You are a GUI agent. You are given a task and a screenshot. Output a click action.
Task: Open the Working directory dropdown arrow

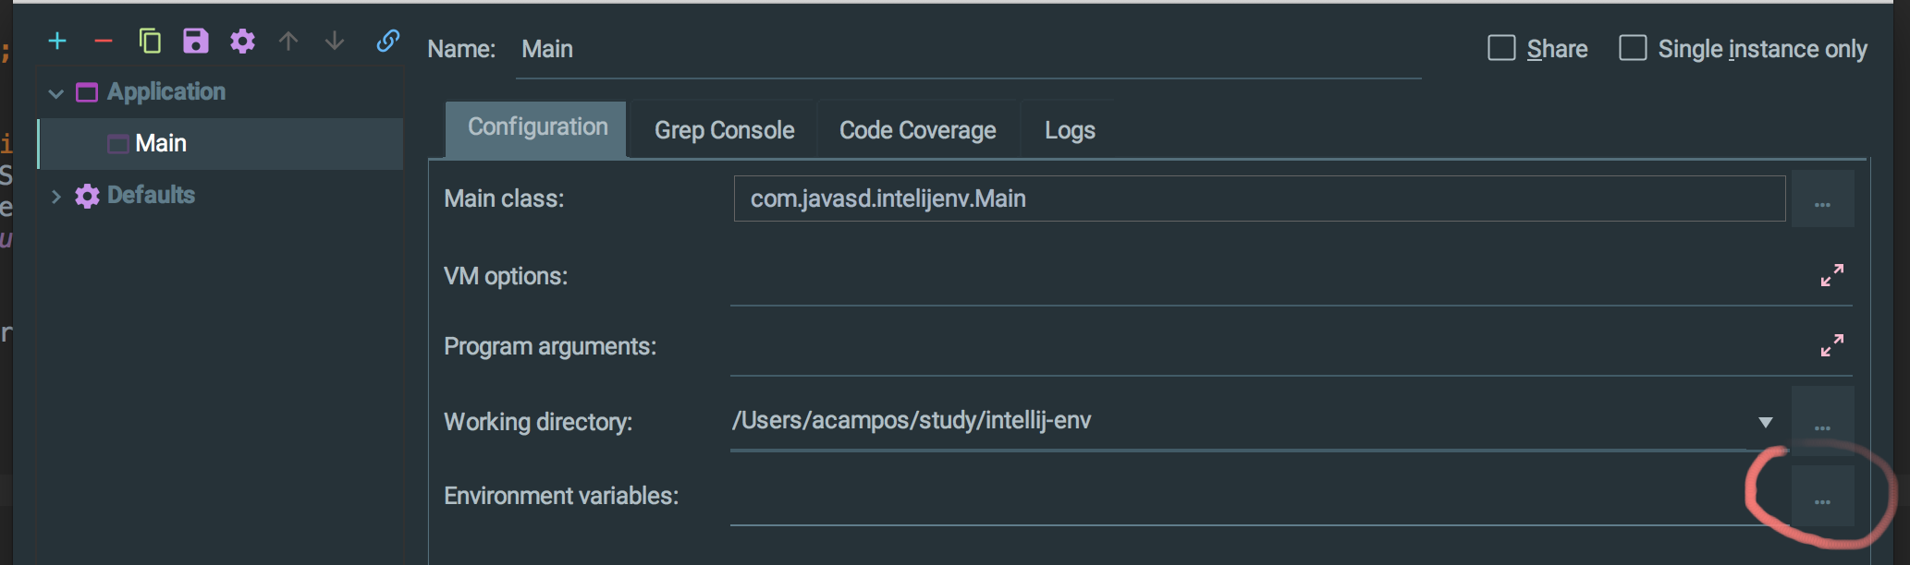coord(1765,422)
